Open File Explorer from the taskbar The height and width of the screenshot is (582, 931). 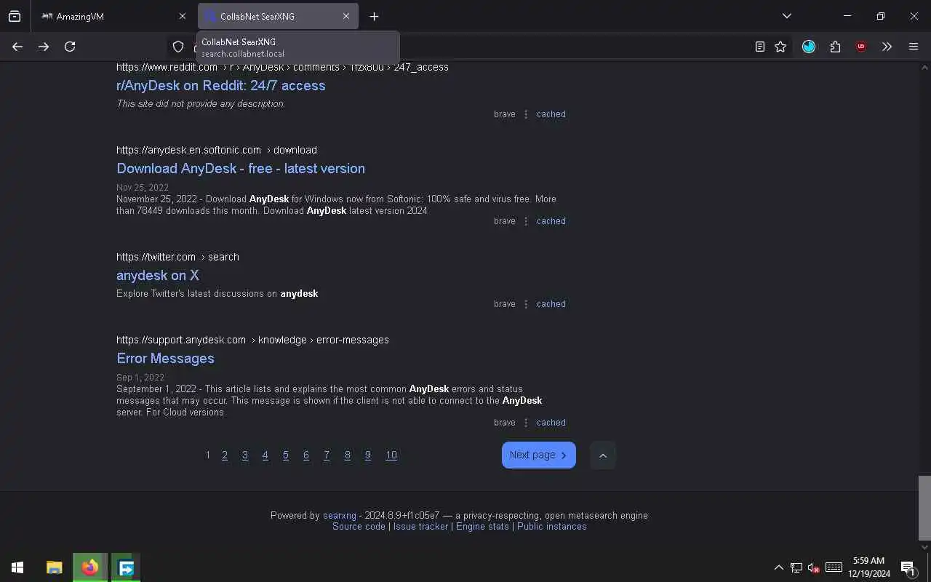click(x=55, y=567)
